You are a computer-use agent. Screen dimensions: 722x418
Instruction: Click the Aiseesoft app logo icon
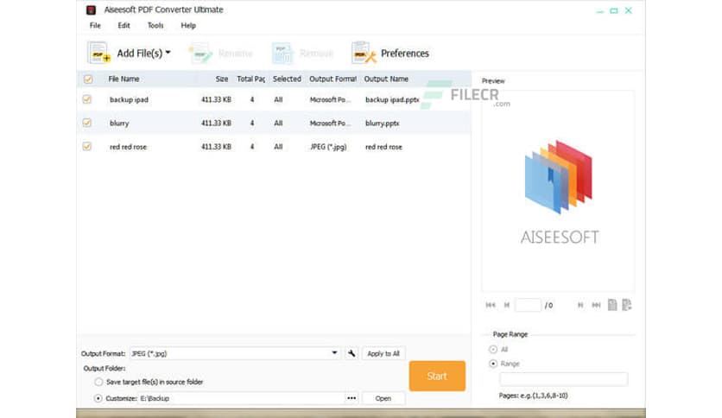(x=92, y=9)
